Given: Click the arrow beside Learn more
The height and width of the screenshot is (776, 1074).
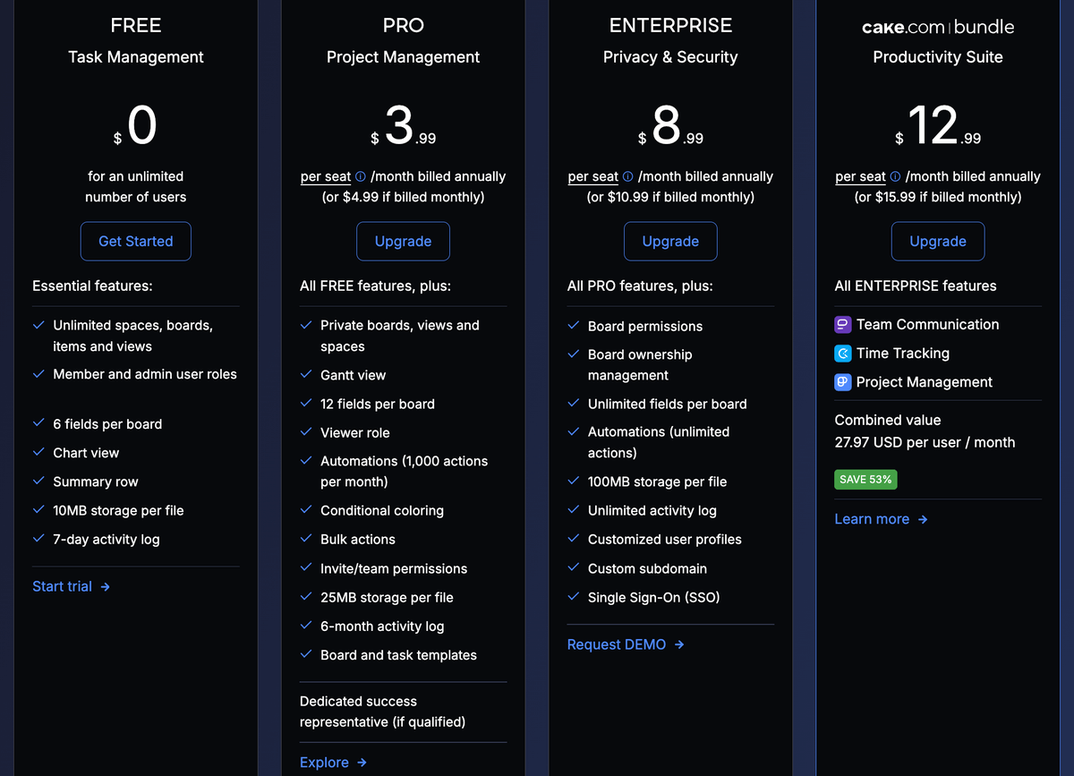Looking at the screenshot, I should [923, 519].
